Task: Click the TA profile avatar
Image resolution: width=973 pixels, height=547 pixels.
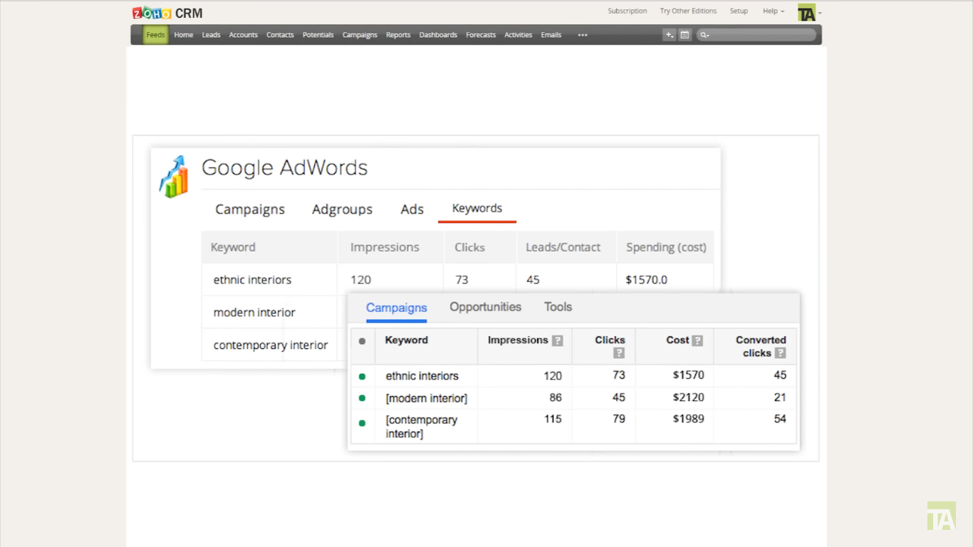Action: click(x=806, y=12)
